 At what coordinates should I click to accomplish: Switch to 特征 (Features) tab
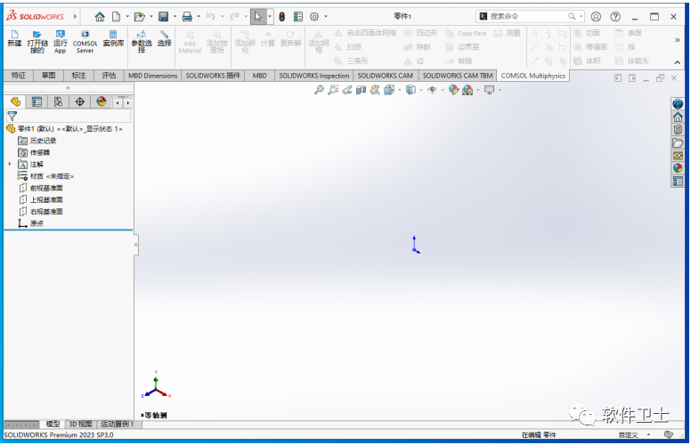pyautogui.click(x=19, y=76)
